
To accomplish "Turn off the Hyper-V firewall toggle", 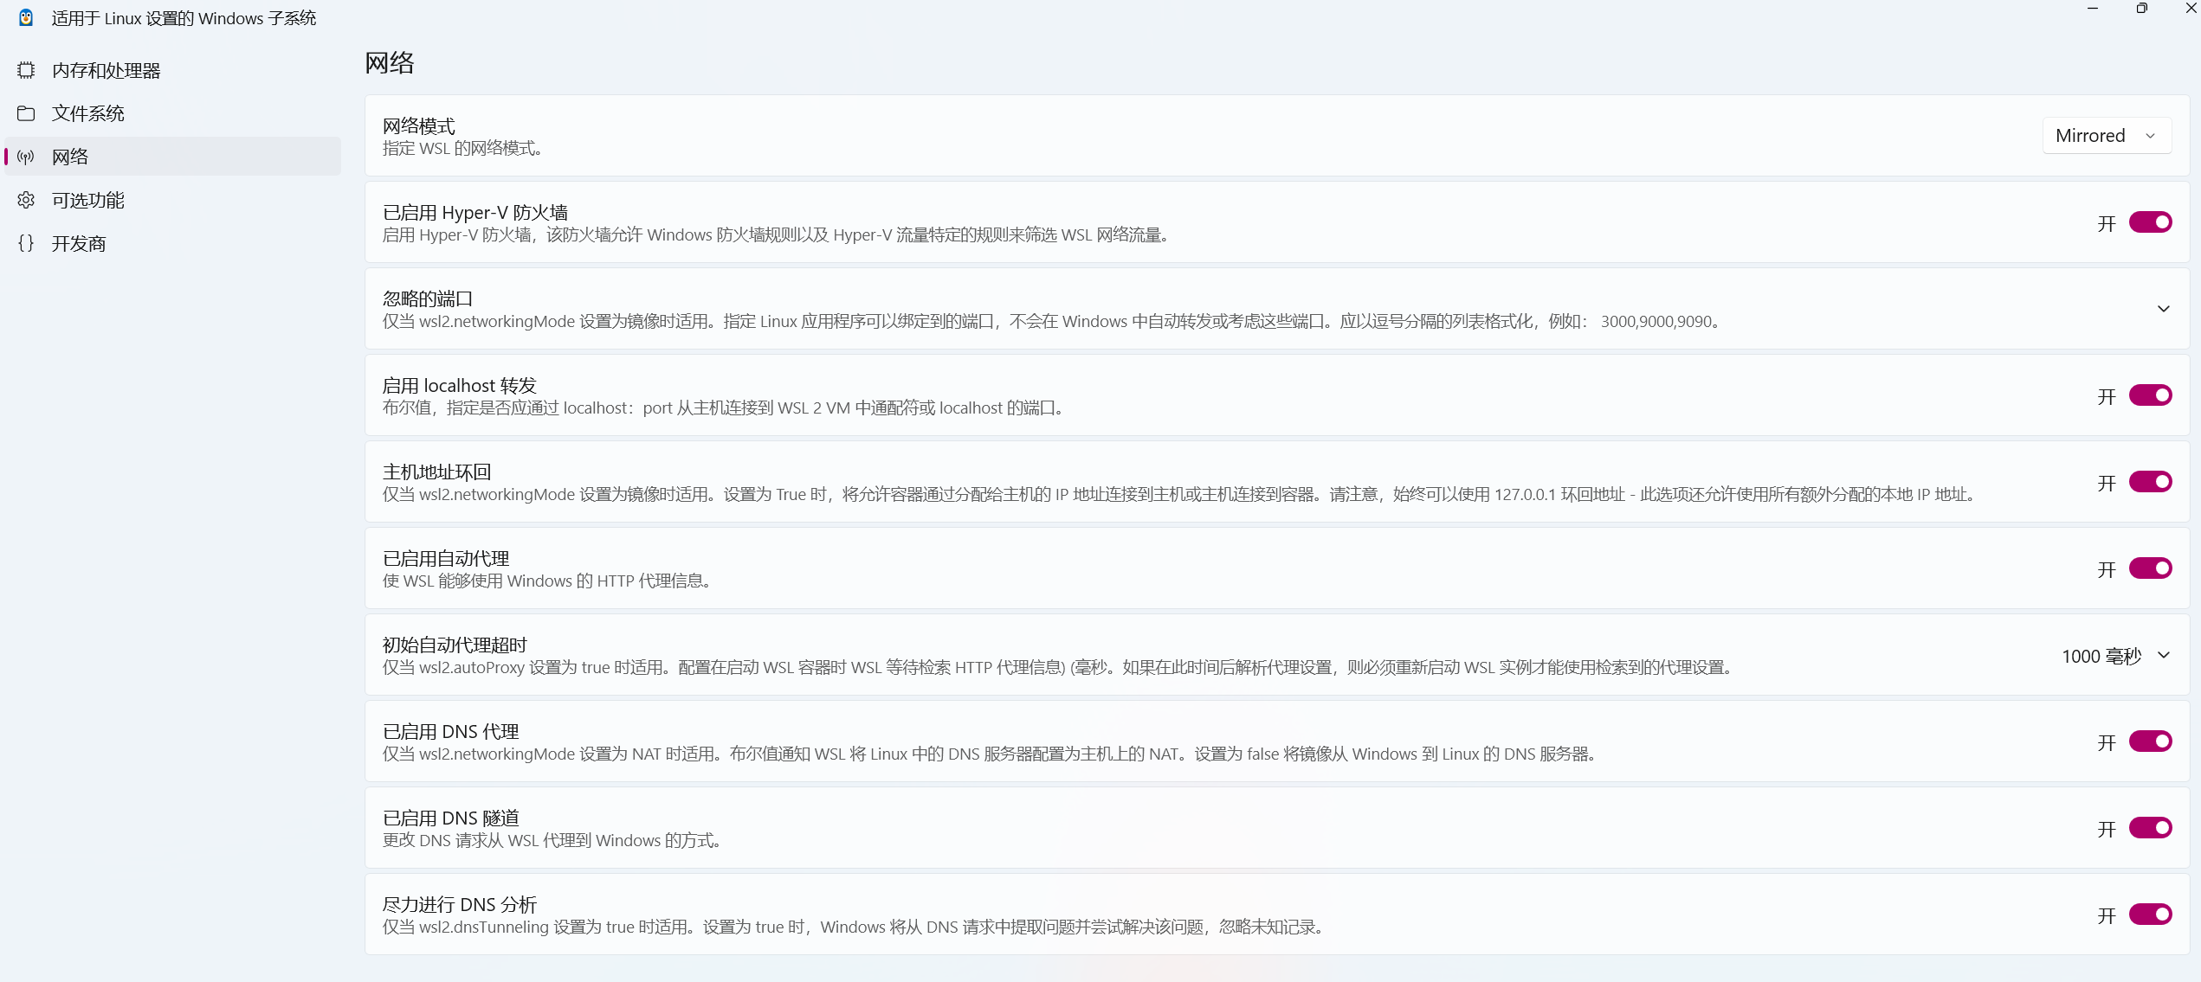I will [x=2150, y=222].
